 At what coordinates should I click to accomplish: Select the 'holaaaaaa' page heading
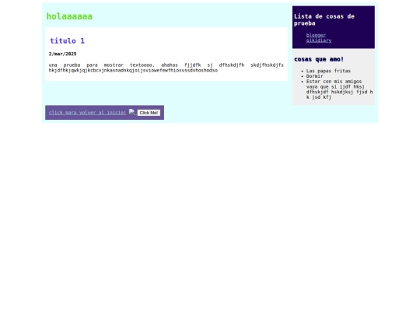click(69, 16)
